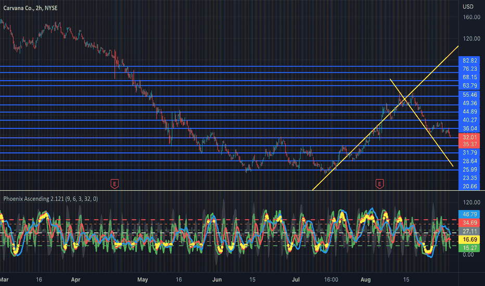The width and height of the screenshot is (485, 286).
Task: Click the gray 27.11 indicator value
Action: (x=469, y=231)
